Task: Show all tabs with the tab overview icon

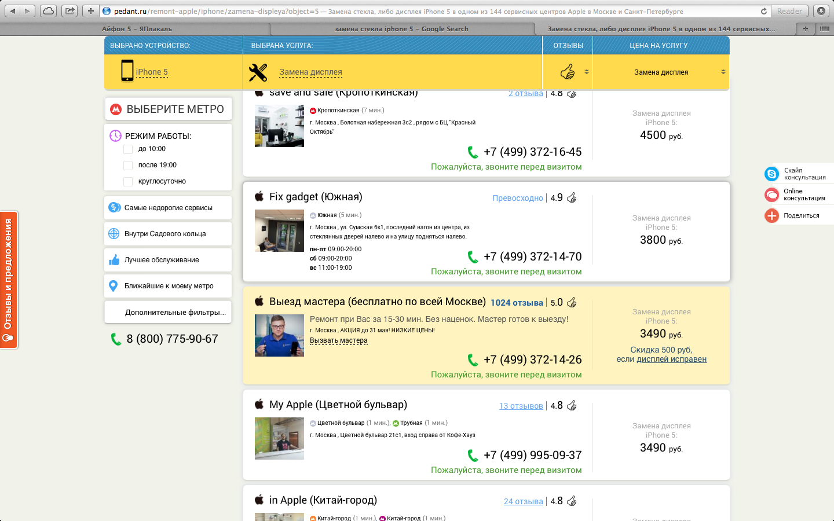Action: click(825, 29)
